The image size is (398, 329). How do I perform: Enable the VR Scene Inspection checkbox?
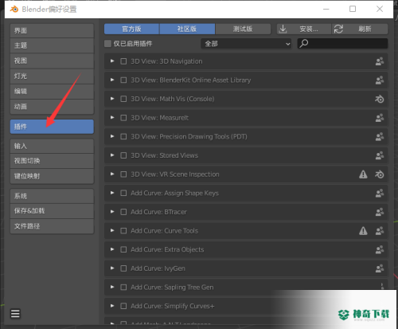(x=123, y=174)
